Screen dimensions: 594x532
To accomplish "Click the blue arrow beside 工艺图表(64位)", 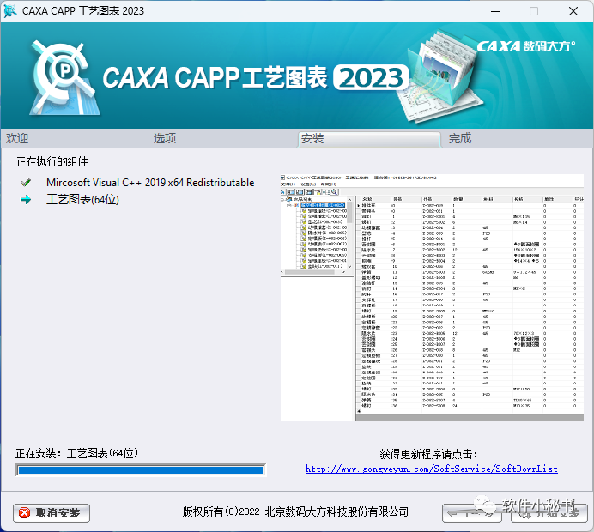I will click(x=26, y=200).
